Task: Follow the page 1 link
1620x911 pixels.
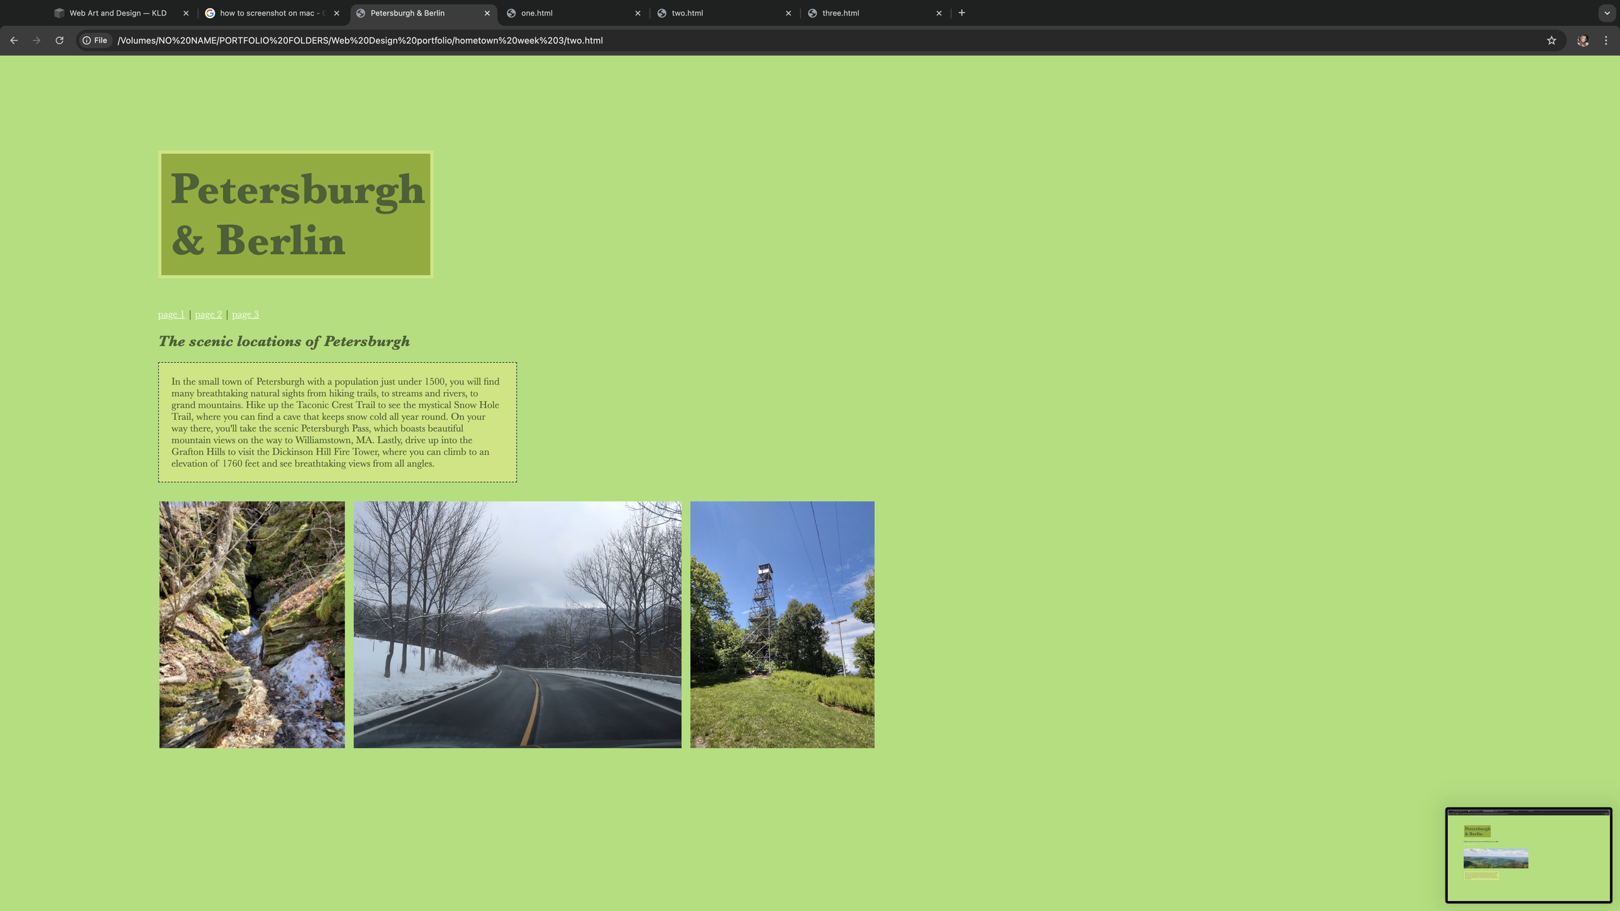Action: (171, 314)
